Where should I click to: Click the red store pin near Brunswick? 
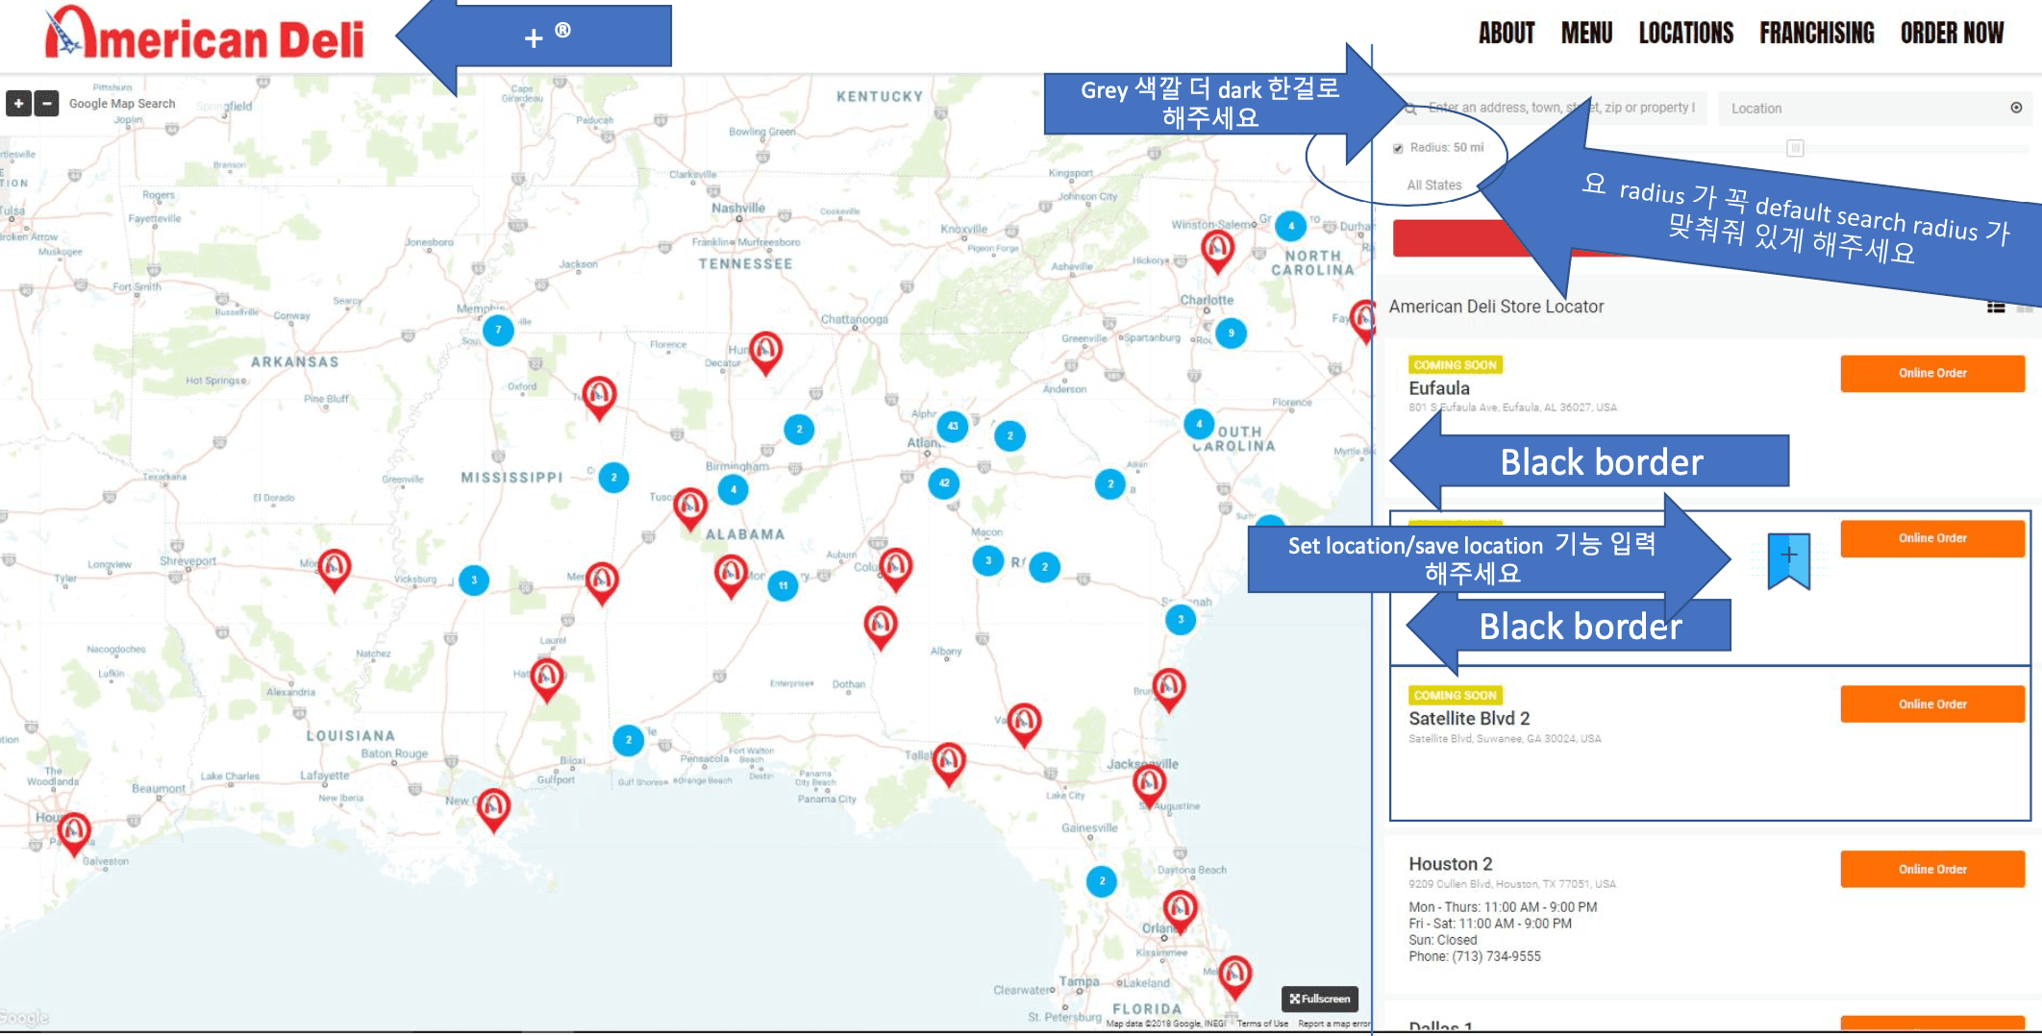pyautogui.click(x=1169, y=689)
